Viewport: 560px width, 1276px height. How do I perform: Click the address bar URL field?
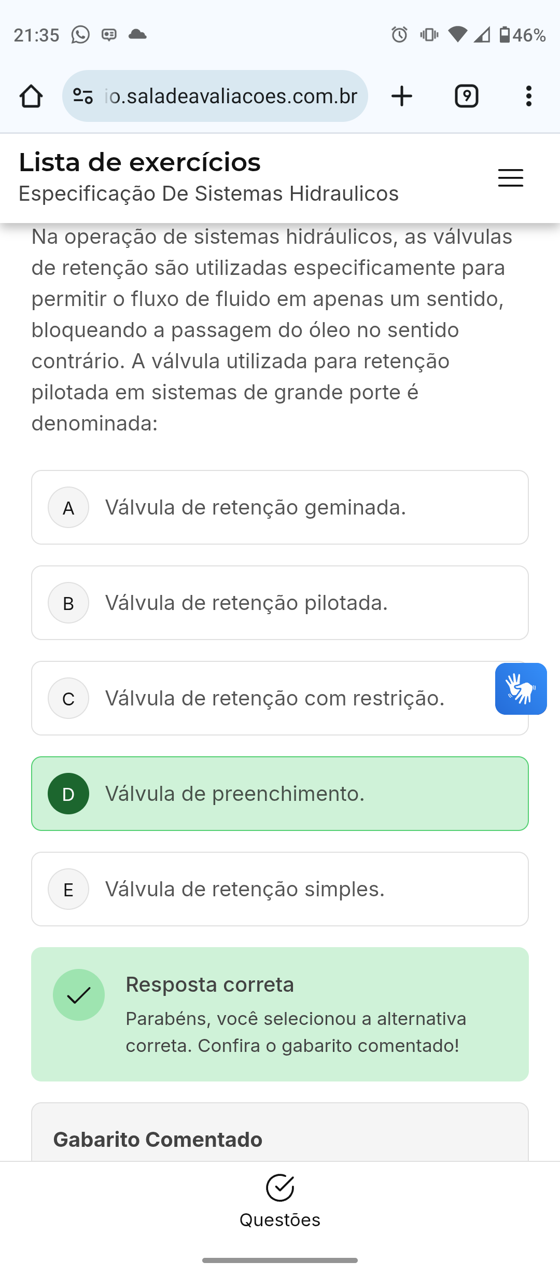pos(231,96)
